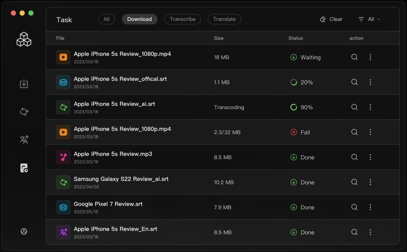Screen dimensions: 407x252
Task: Click the green status icon beside Waiting
Action: click(294, 57)
